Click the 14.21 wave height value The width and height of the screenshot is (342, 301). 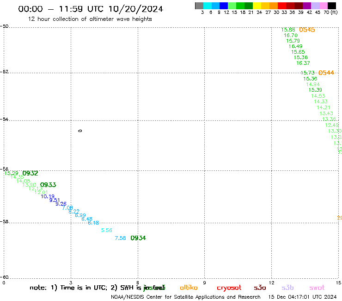(x=324, y=107)
